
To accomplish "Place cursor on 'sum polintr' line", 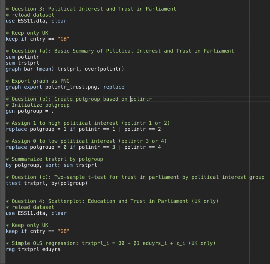I will (x=22, y=57).
